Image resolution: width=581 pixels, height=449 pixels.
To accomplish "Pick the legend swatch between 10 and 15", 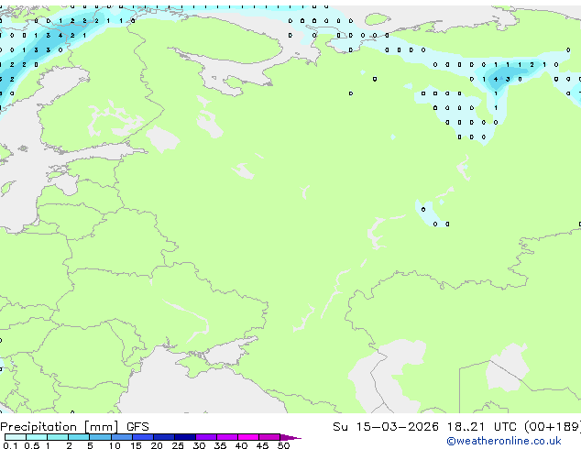I will click(122, 437).
